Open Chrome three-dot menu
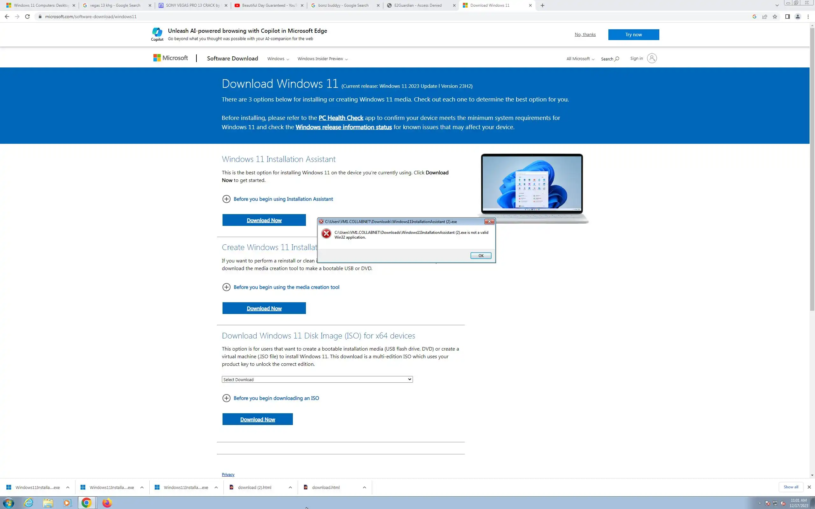 click(x=808, y=17)
